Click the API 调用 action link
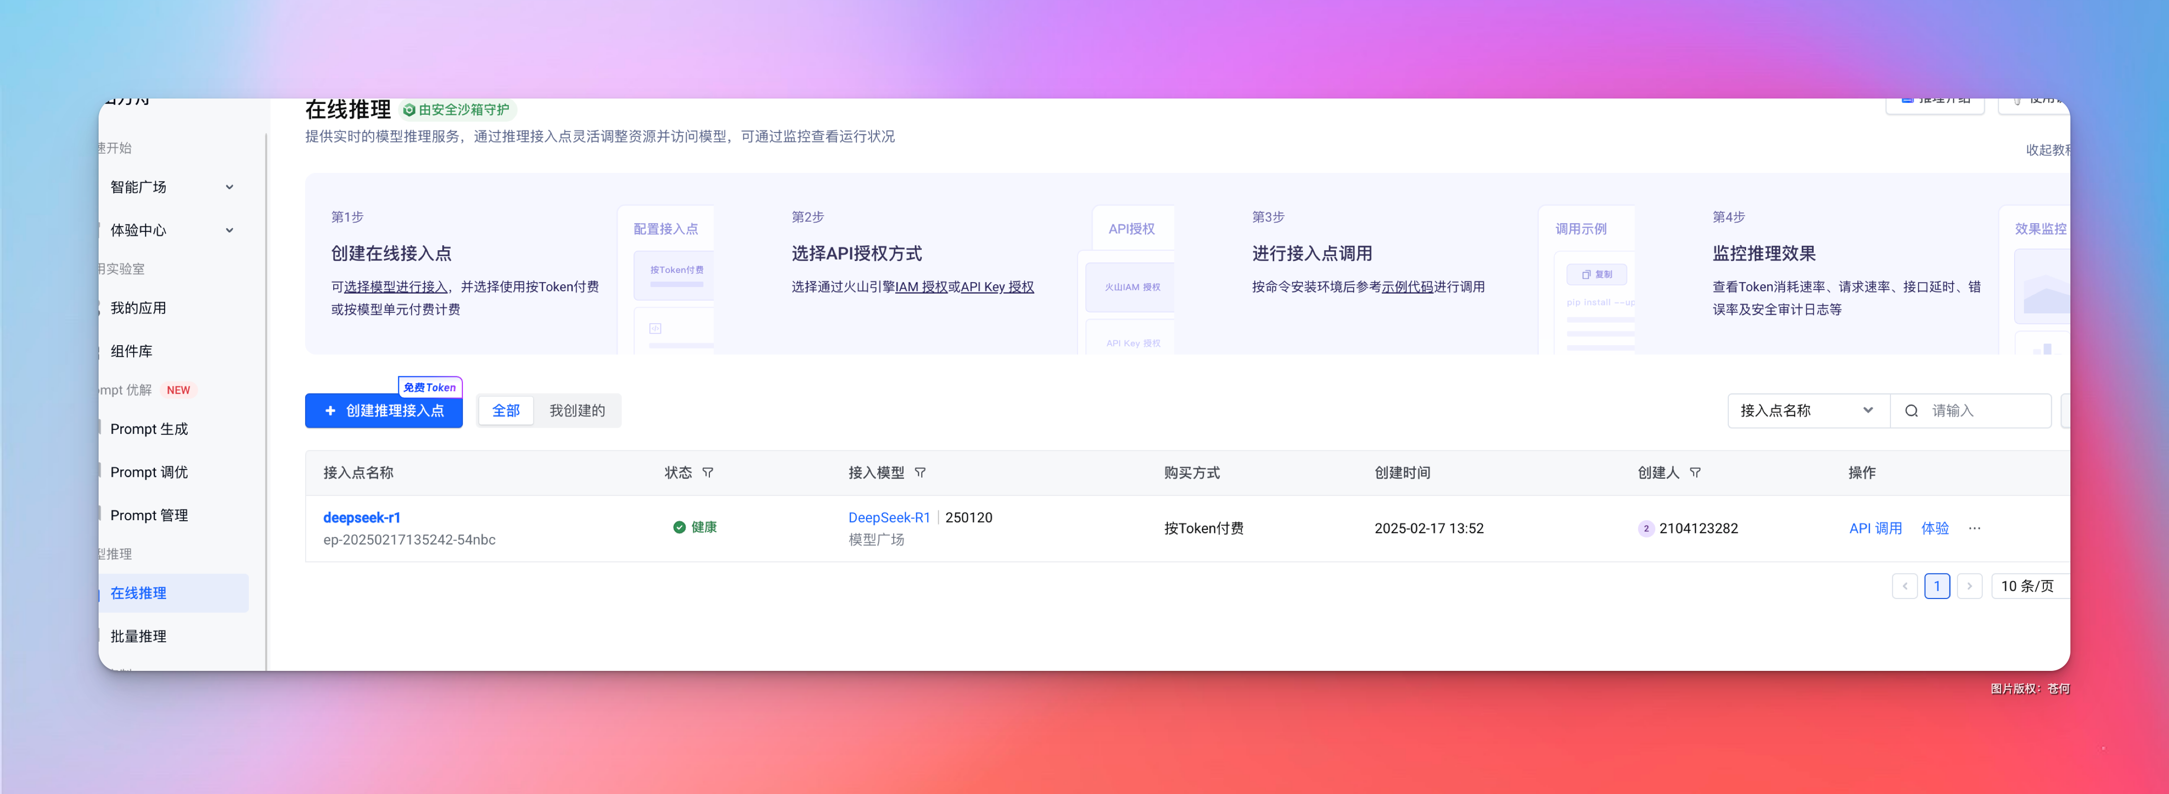This screenshot has height=794, width=2169. point(1875,528)
